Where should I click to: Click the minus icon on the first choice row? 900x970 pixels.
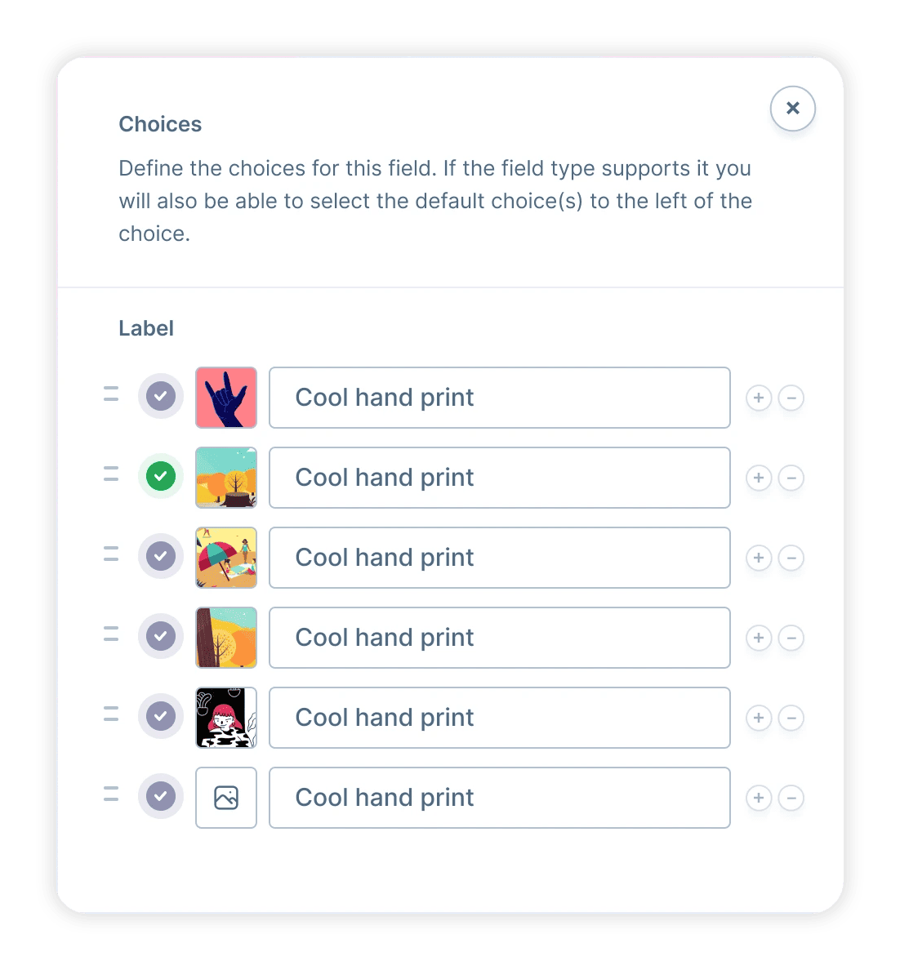coord(791,398)
